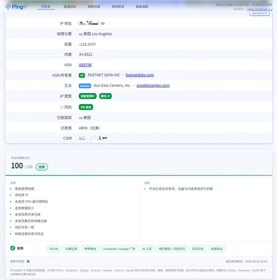Click the green ISP badge

click(x=82, y=75)
